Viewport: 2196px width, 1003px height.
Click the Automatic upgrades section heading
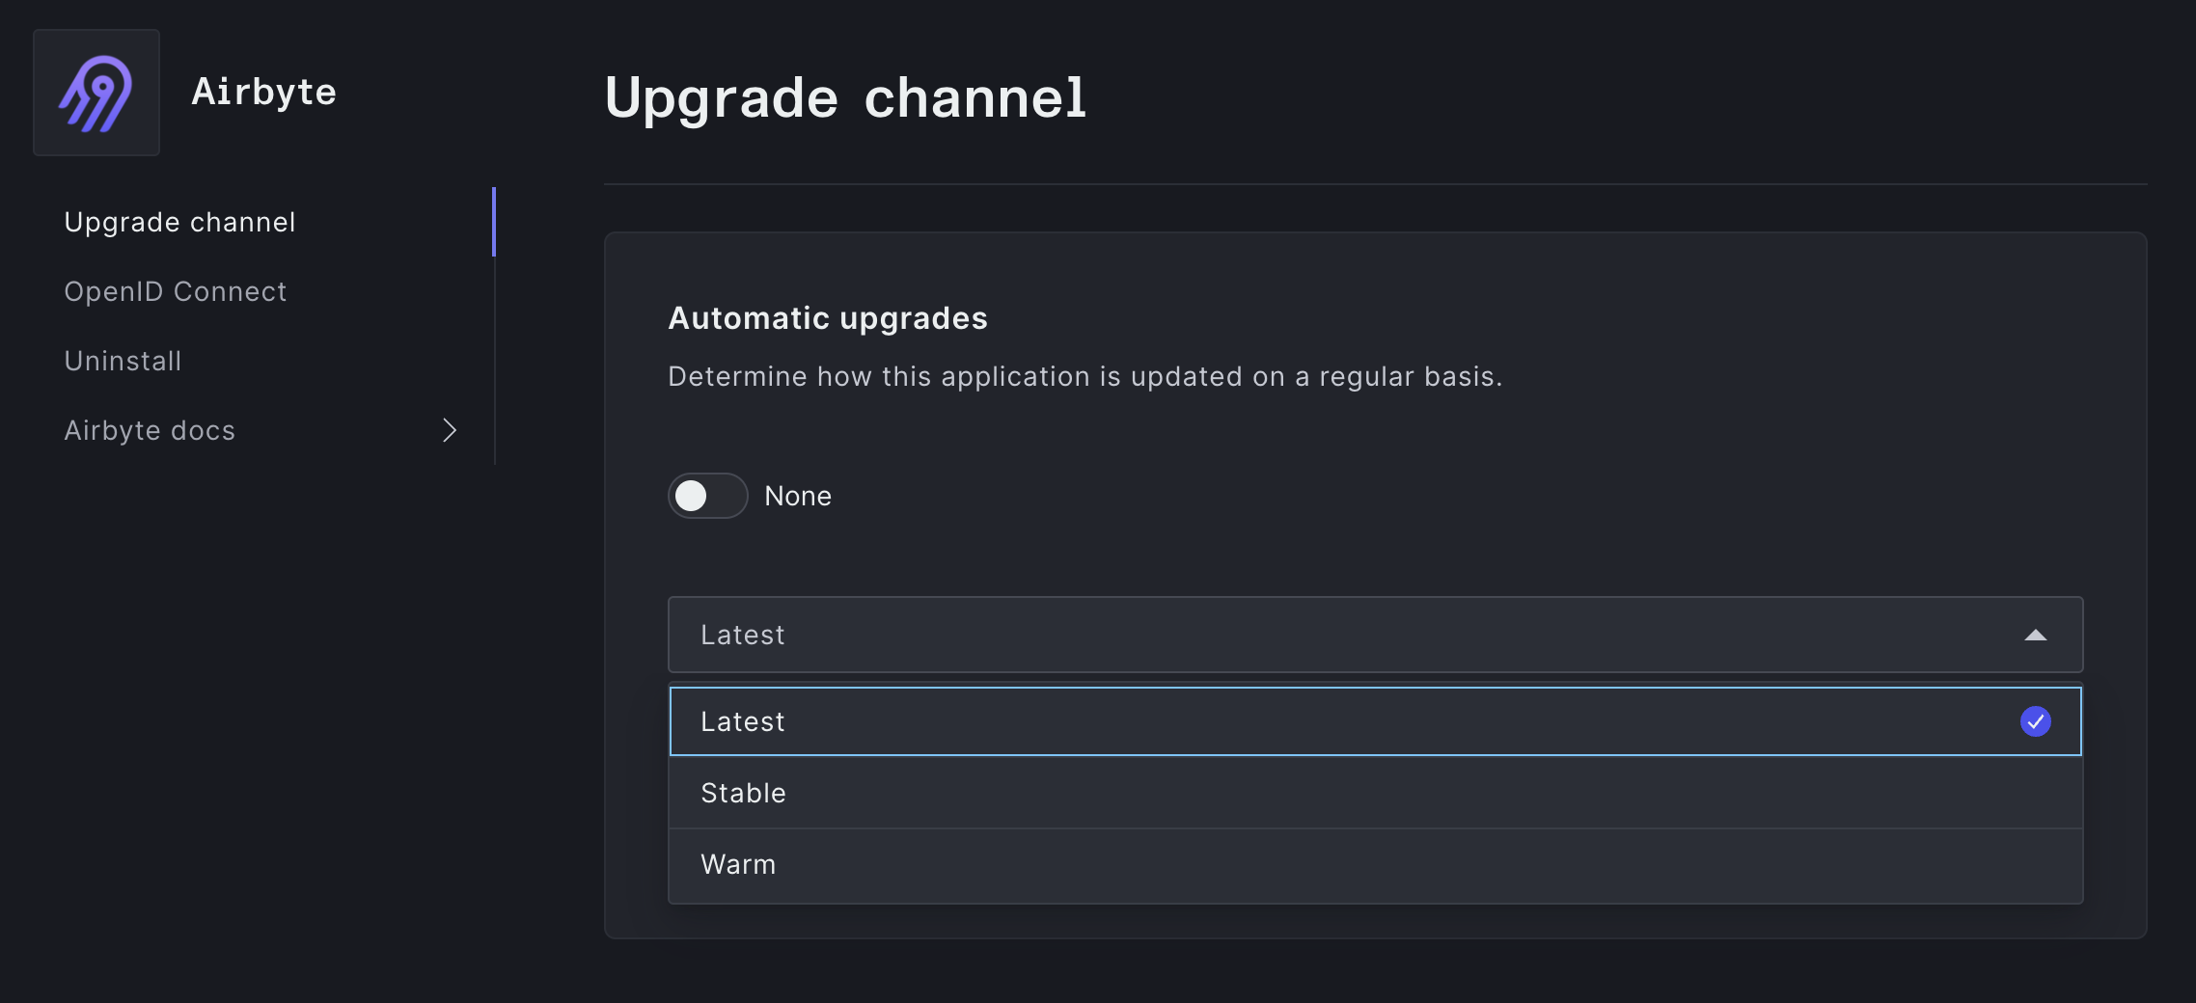tap(827, 318)
